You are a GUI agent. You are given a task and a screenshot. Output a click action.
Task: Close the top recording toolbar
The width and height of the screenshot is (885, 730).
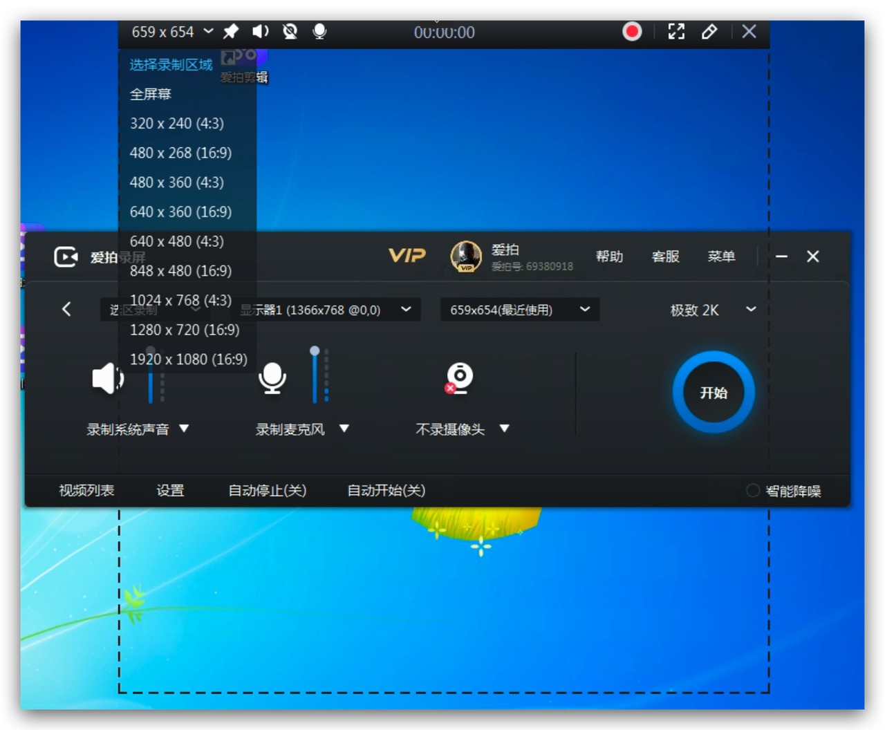749,32
